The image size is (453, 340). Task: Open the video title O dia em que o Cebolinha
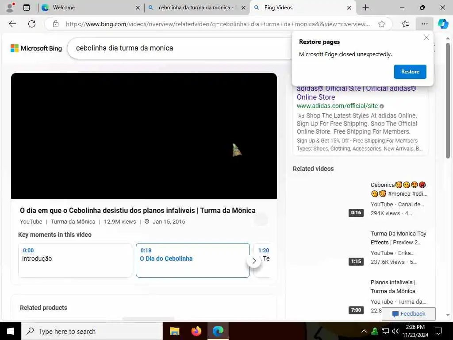(x=138, y=210)
